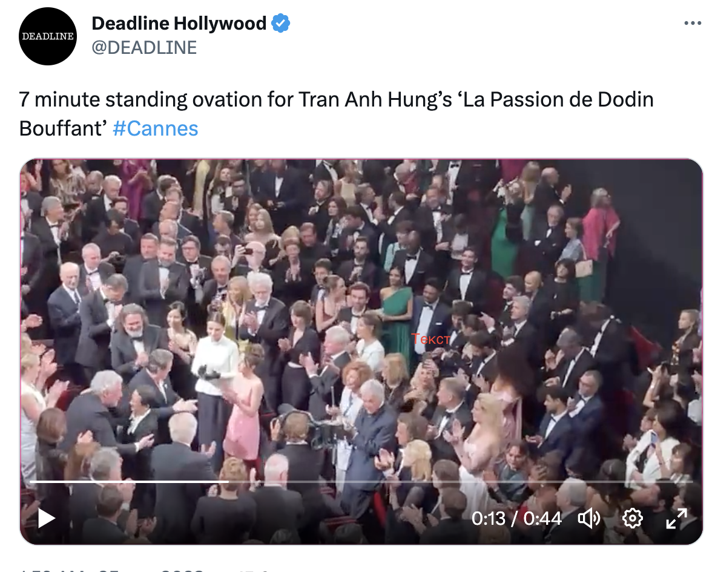Click the playhead at the current position

228,481
